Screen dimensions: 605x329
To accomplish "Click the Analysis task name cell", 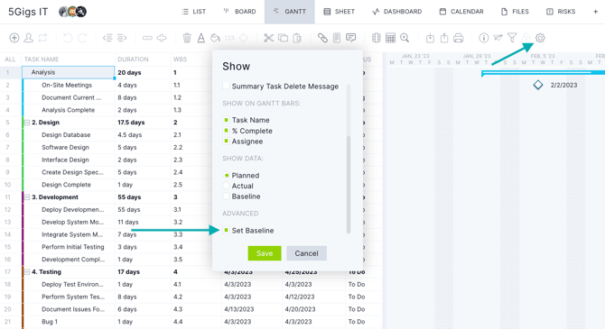I will 69,72.
